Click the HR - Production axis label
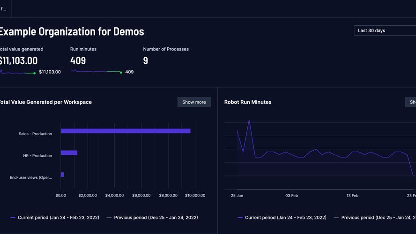Screen dimensions: 416x234 tap(37, 155)
